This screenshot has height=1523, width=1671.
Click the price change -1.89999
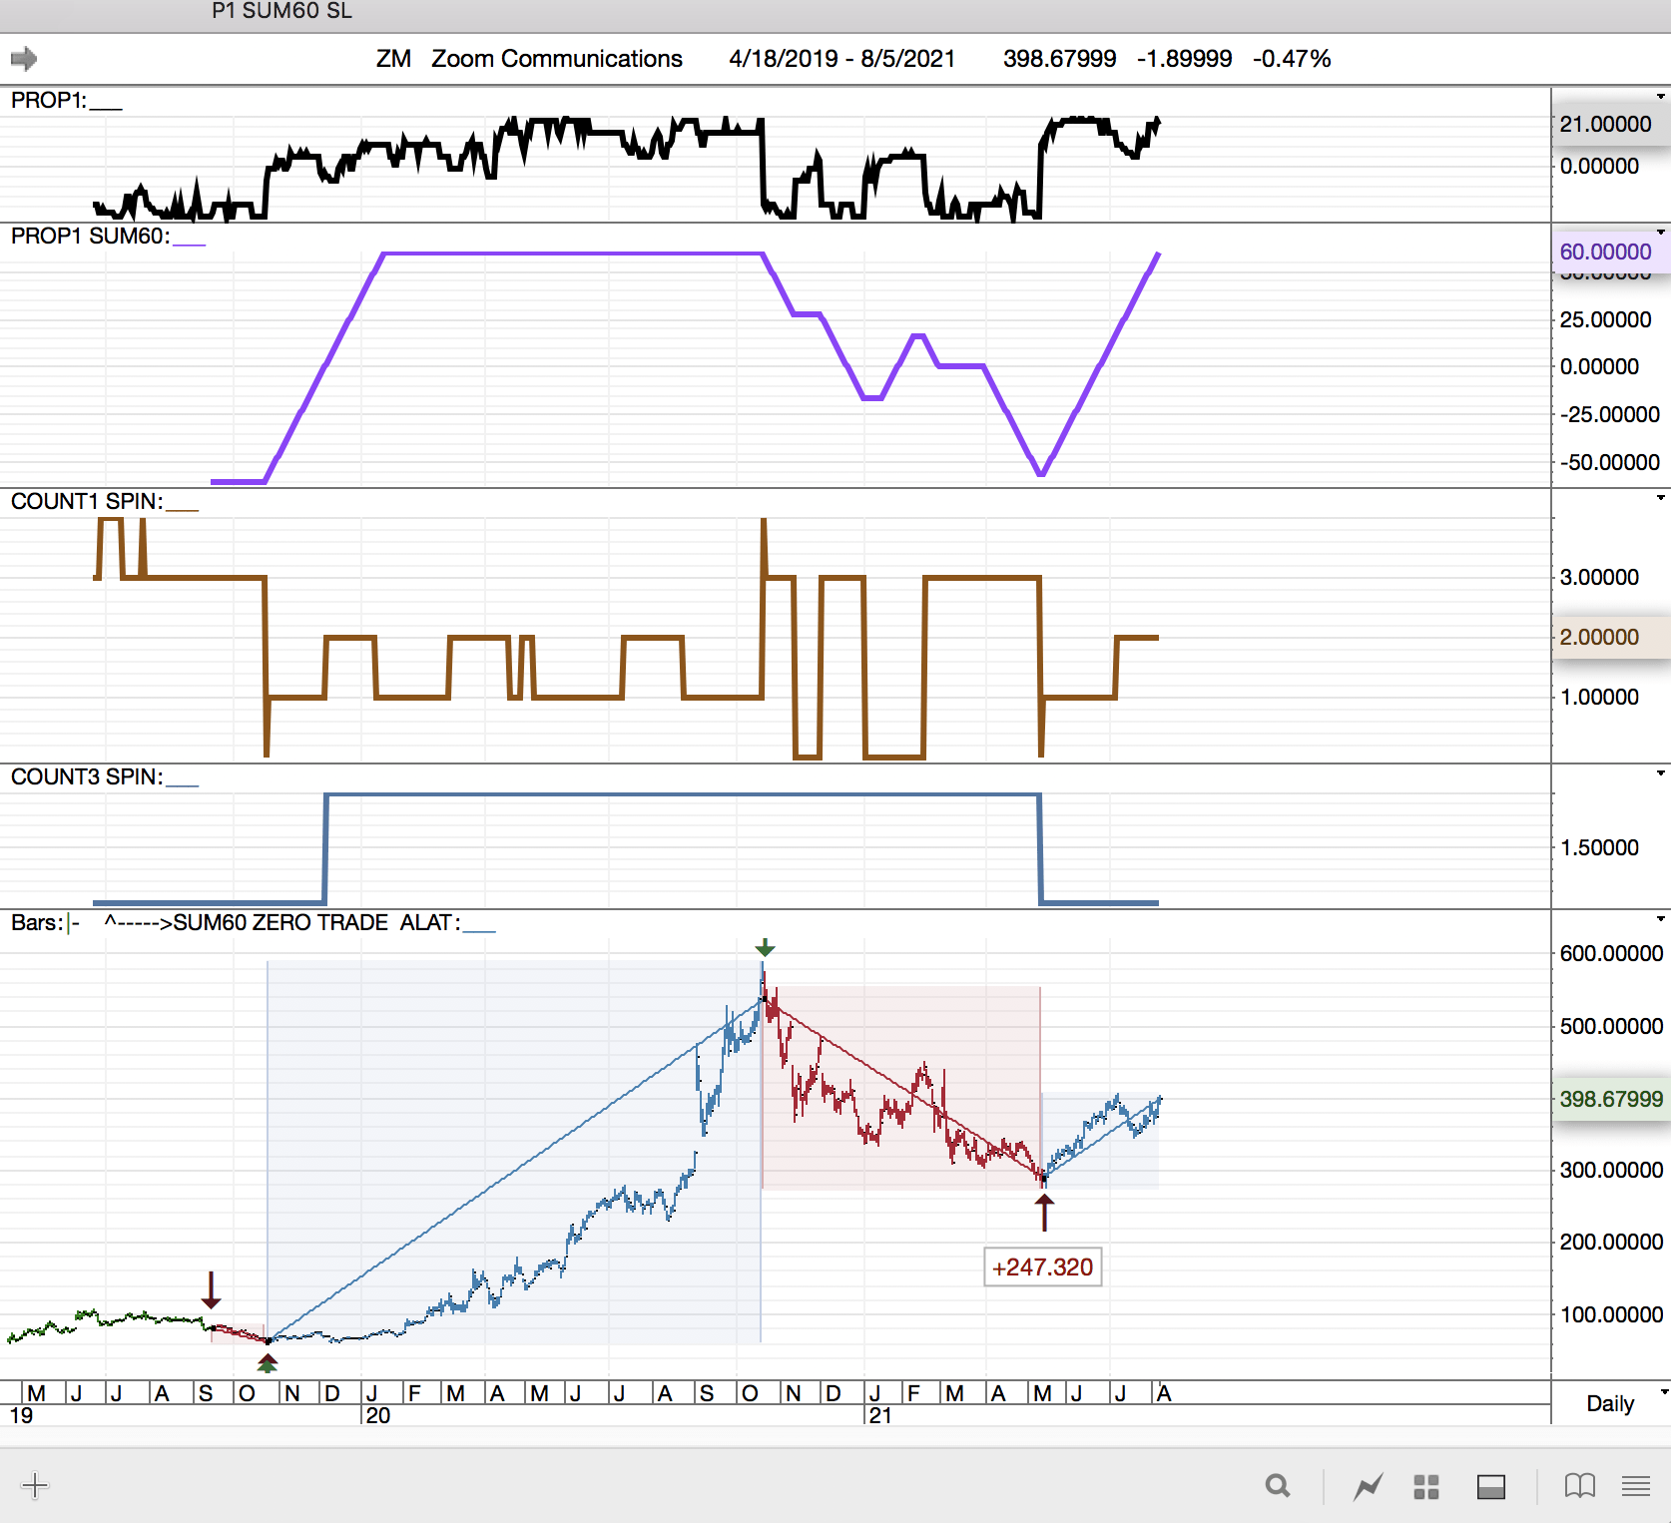(x=1185, y=59)
